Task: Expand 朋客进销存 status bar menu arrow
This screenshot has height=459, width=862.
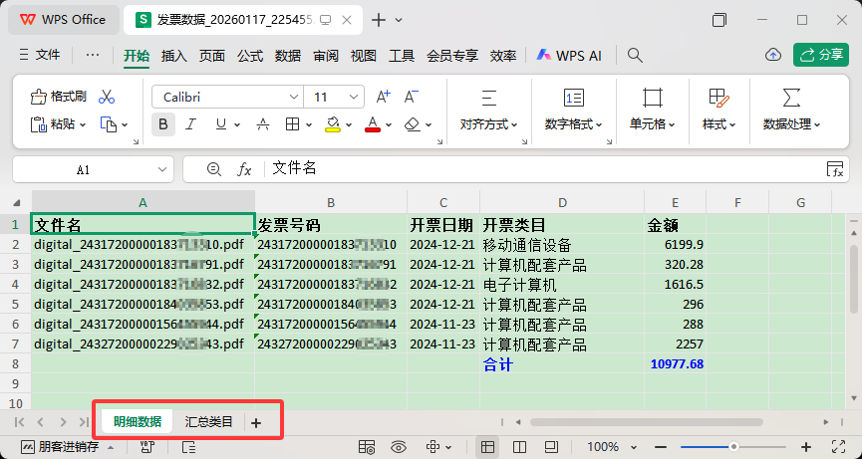Action: coord(110,447)
